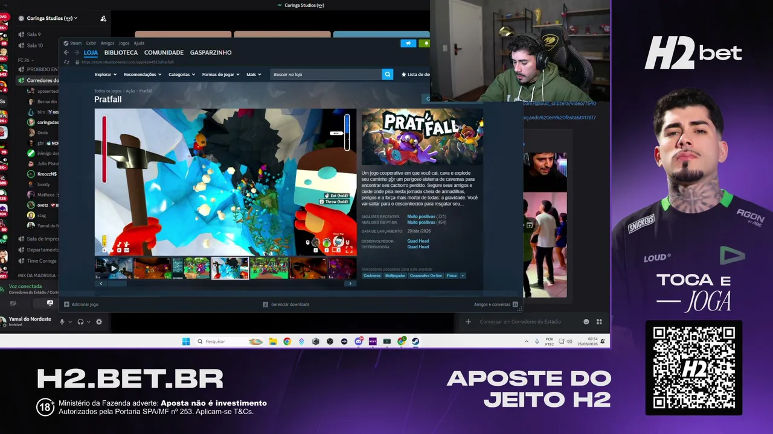Open Discord from the taskbar
773x434 pixels.
click(x=359, y=341)
